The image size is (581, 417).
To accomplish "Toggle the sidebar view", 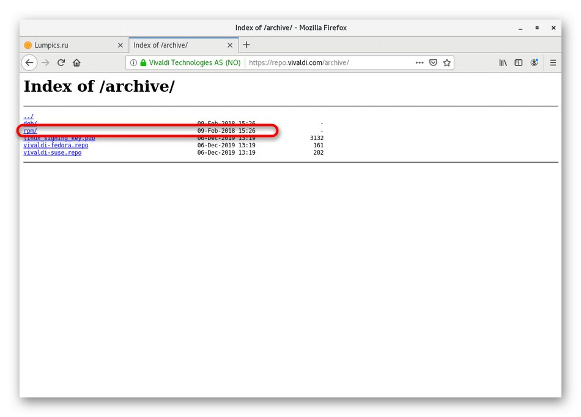I will click(x=519, y=62).
